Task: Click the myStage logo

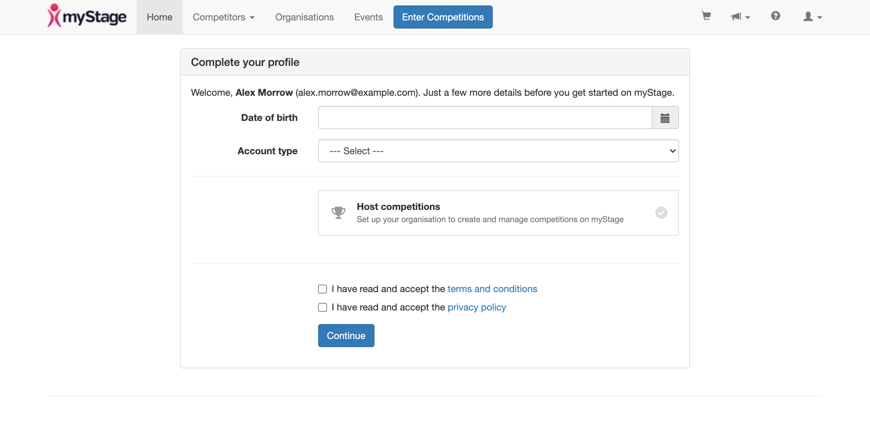Action: pos(87,16)
